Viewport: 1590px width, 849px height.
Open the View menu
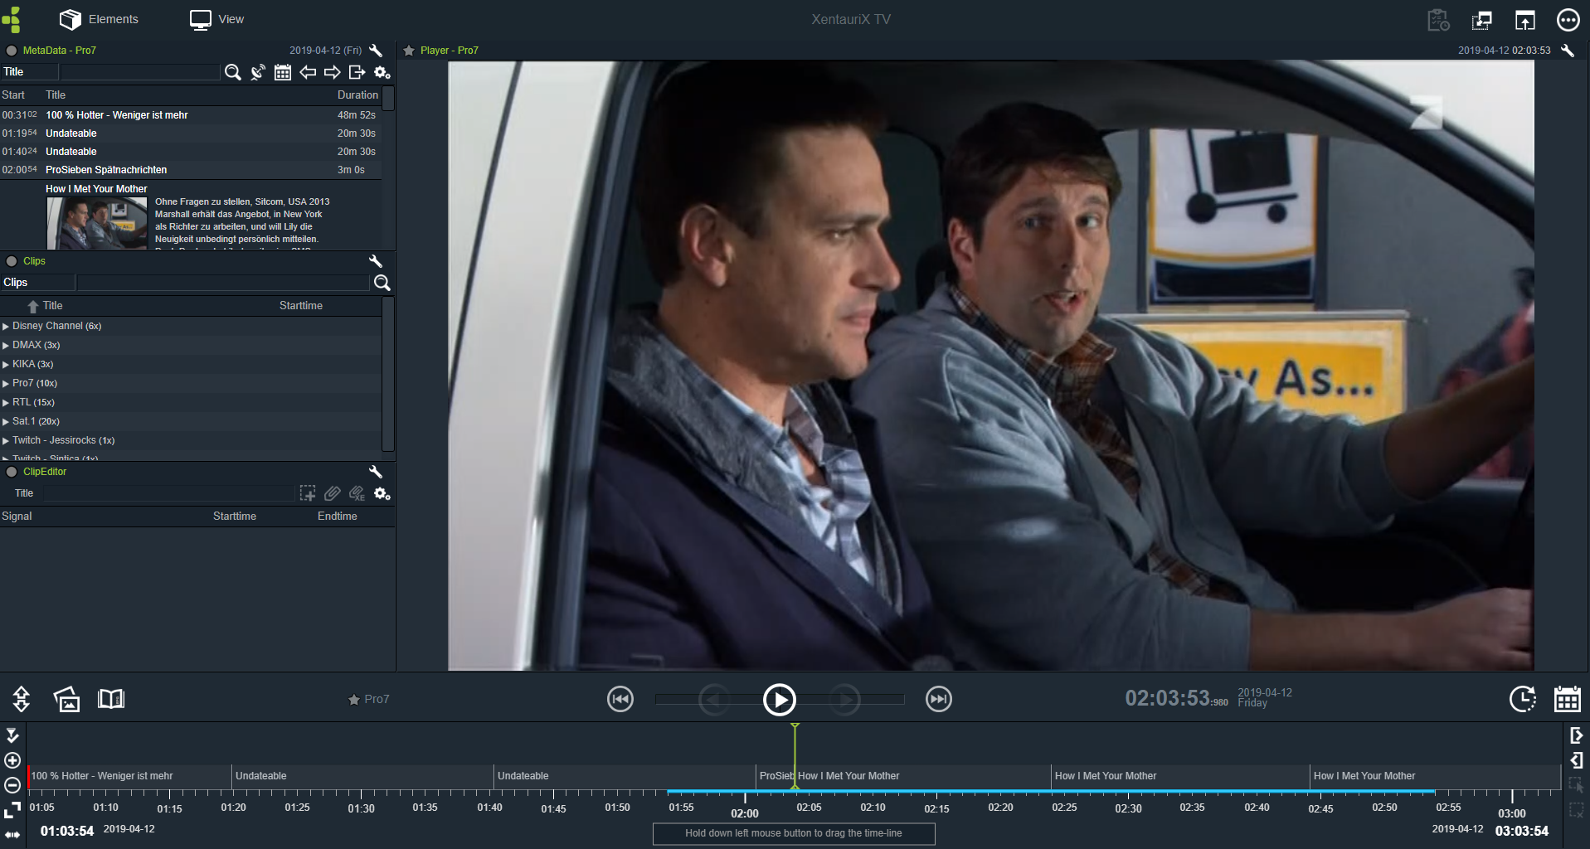click(x=216, y=19)
